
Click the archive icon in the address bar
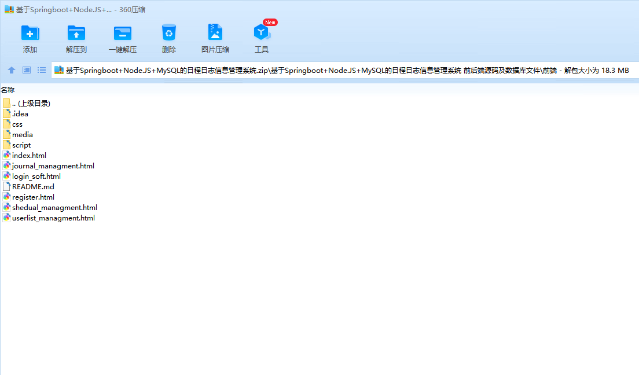click(59, 70)
